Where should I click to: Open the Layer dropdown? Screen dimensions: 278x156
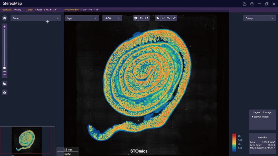(82, 18)
